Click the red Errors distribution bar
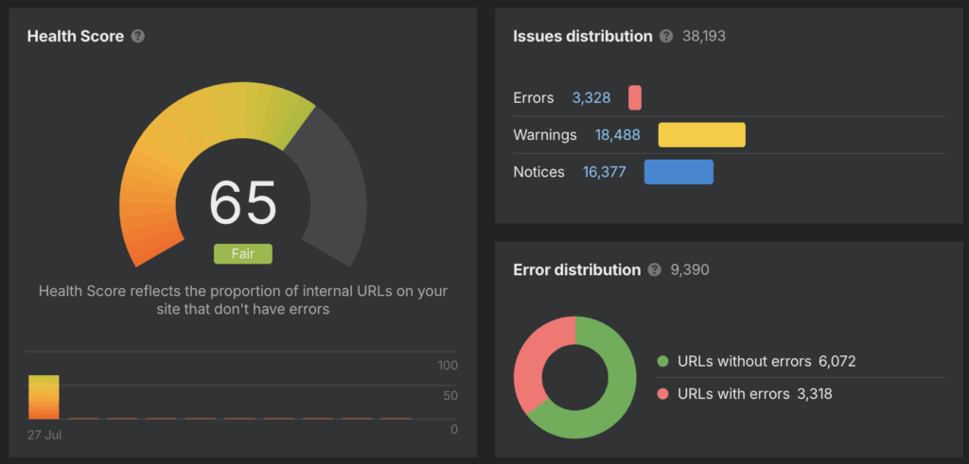The height and width of the screenshot is (464, 969). [635, 97]
